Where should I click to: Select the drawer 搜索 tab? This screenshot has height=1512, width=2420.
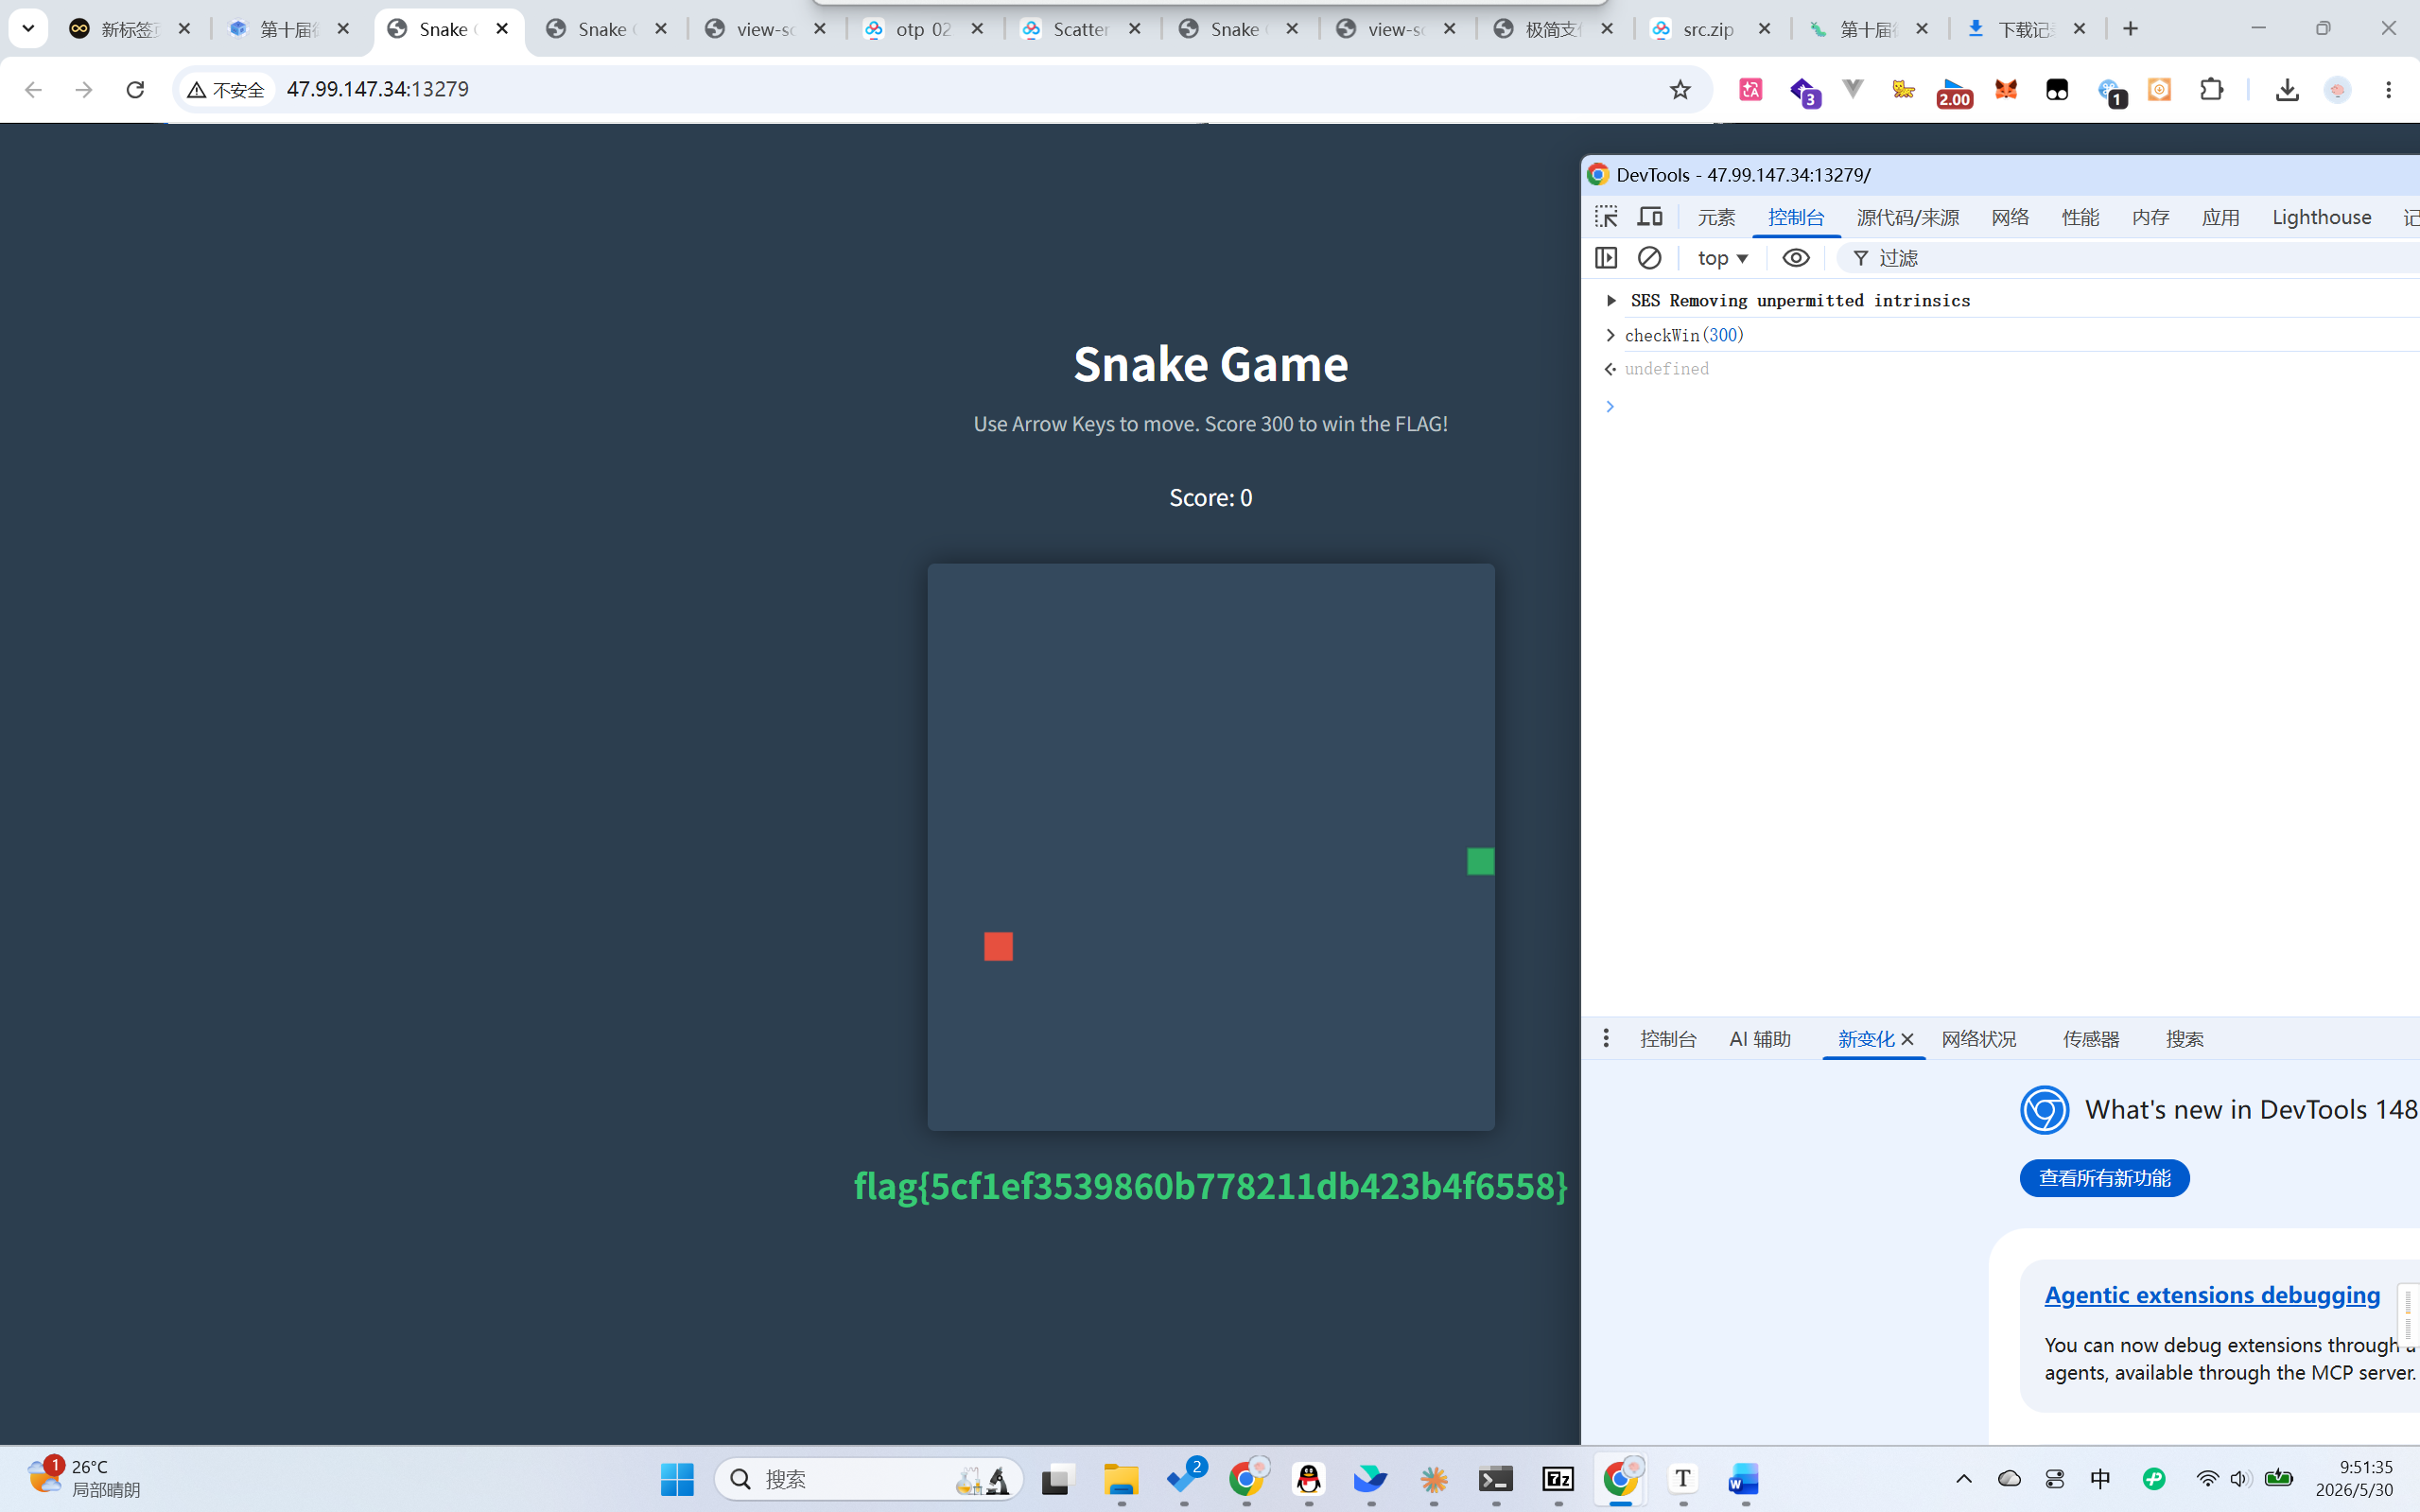(x=2184, y=1039)
